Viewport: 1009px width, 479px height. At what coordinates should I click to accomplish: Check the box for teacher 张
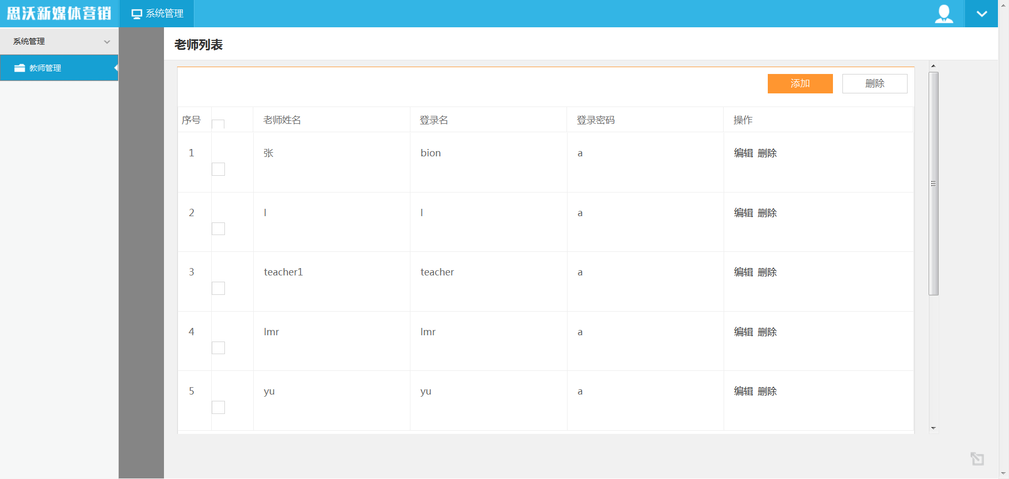218,169
